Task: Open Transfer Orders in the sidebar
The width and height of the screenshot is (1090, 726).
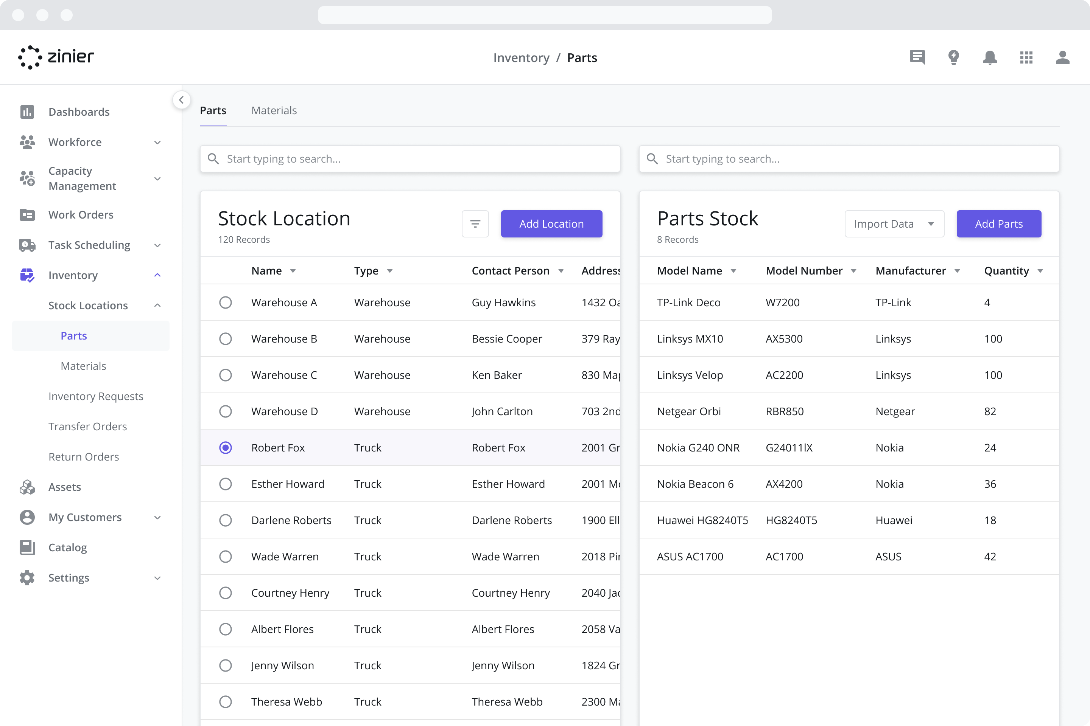Action: point(87,427)
